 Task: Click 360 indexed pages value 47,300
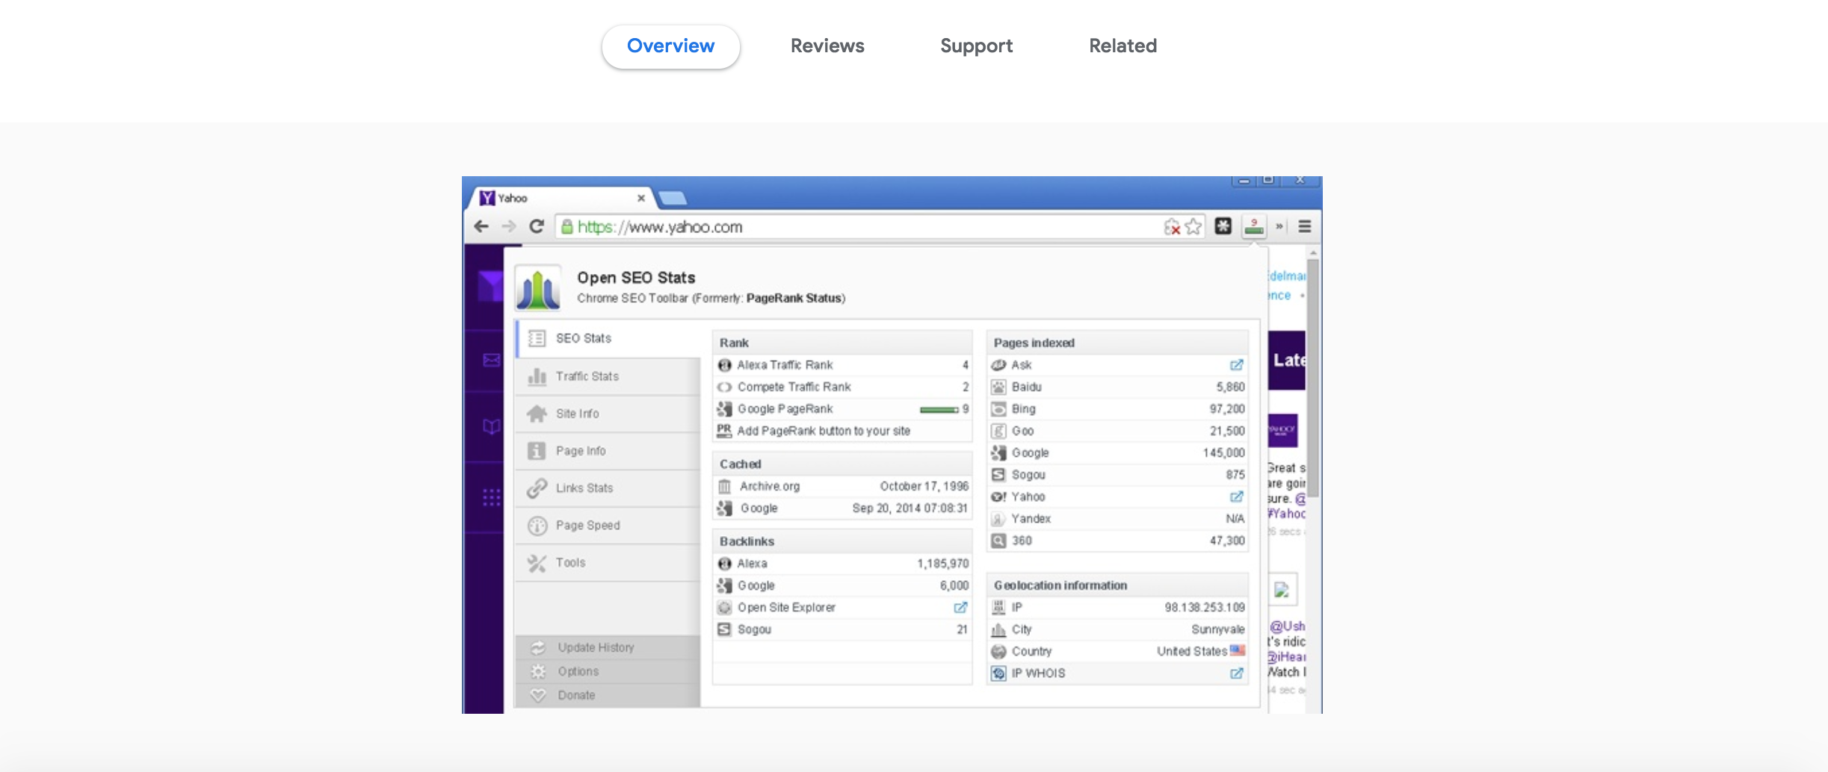coord(1227,541)
